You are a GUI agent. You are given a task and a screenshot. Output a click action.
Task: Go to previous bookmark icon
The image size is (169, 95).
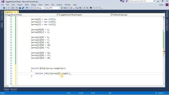click(x=94, y=8)
